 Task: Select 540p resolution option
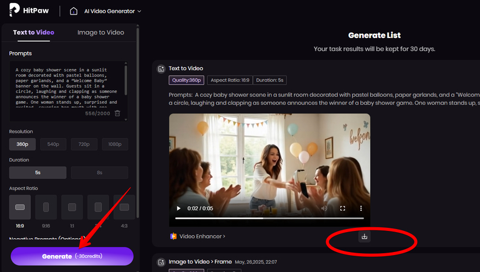pos(53,144)
